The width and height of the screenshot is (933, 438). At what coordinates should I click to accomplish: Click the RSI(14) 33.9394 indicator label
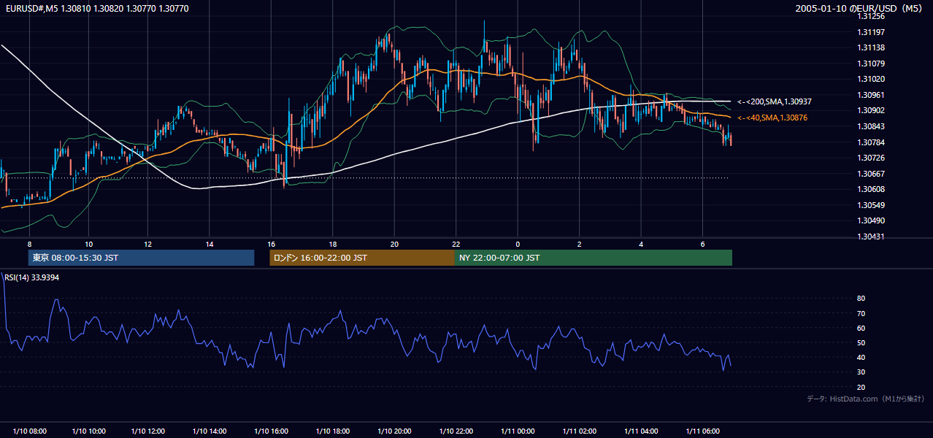(32, 277)
